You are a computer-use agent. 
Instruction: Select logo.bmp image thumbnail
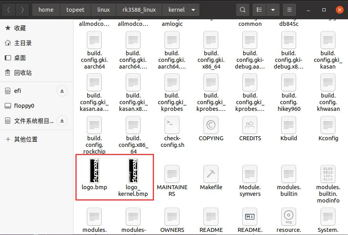pos(94,171)
